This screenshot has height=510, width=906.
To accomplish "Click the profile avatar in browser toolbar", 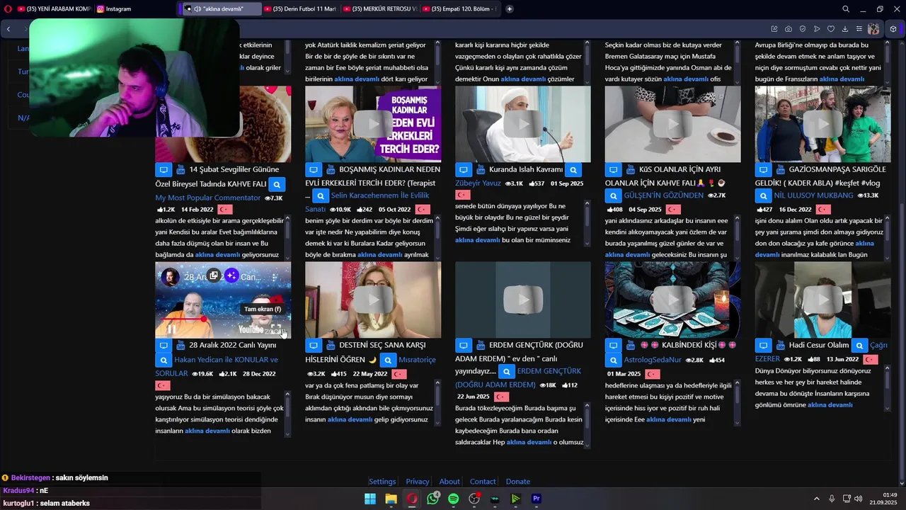I will pyautogui.click(x=873, y=29).
